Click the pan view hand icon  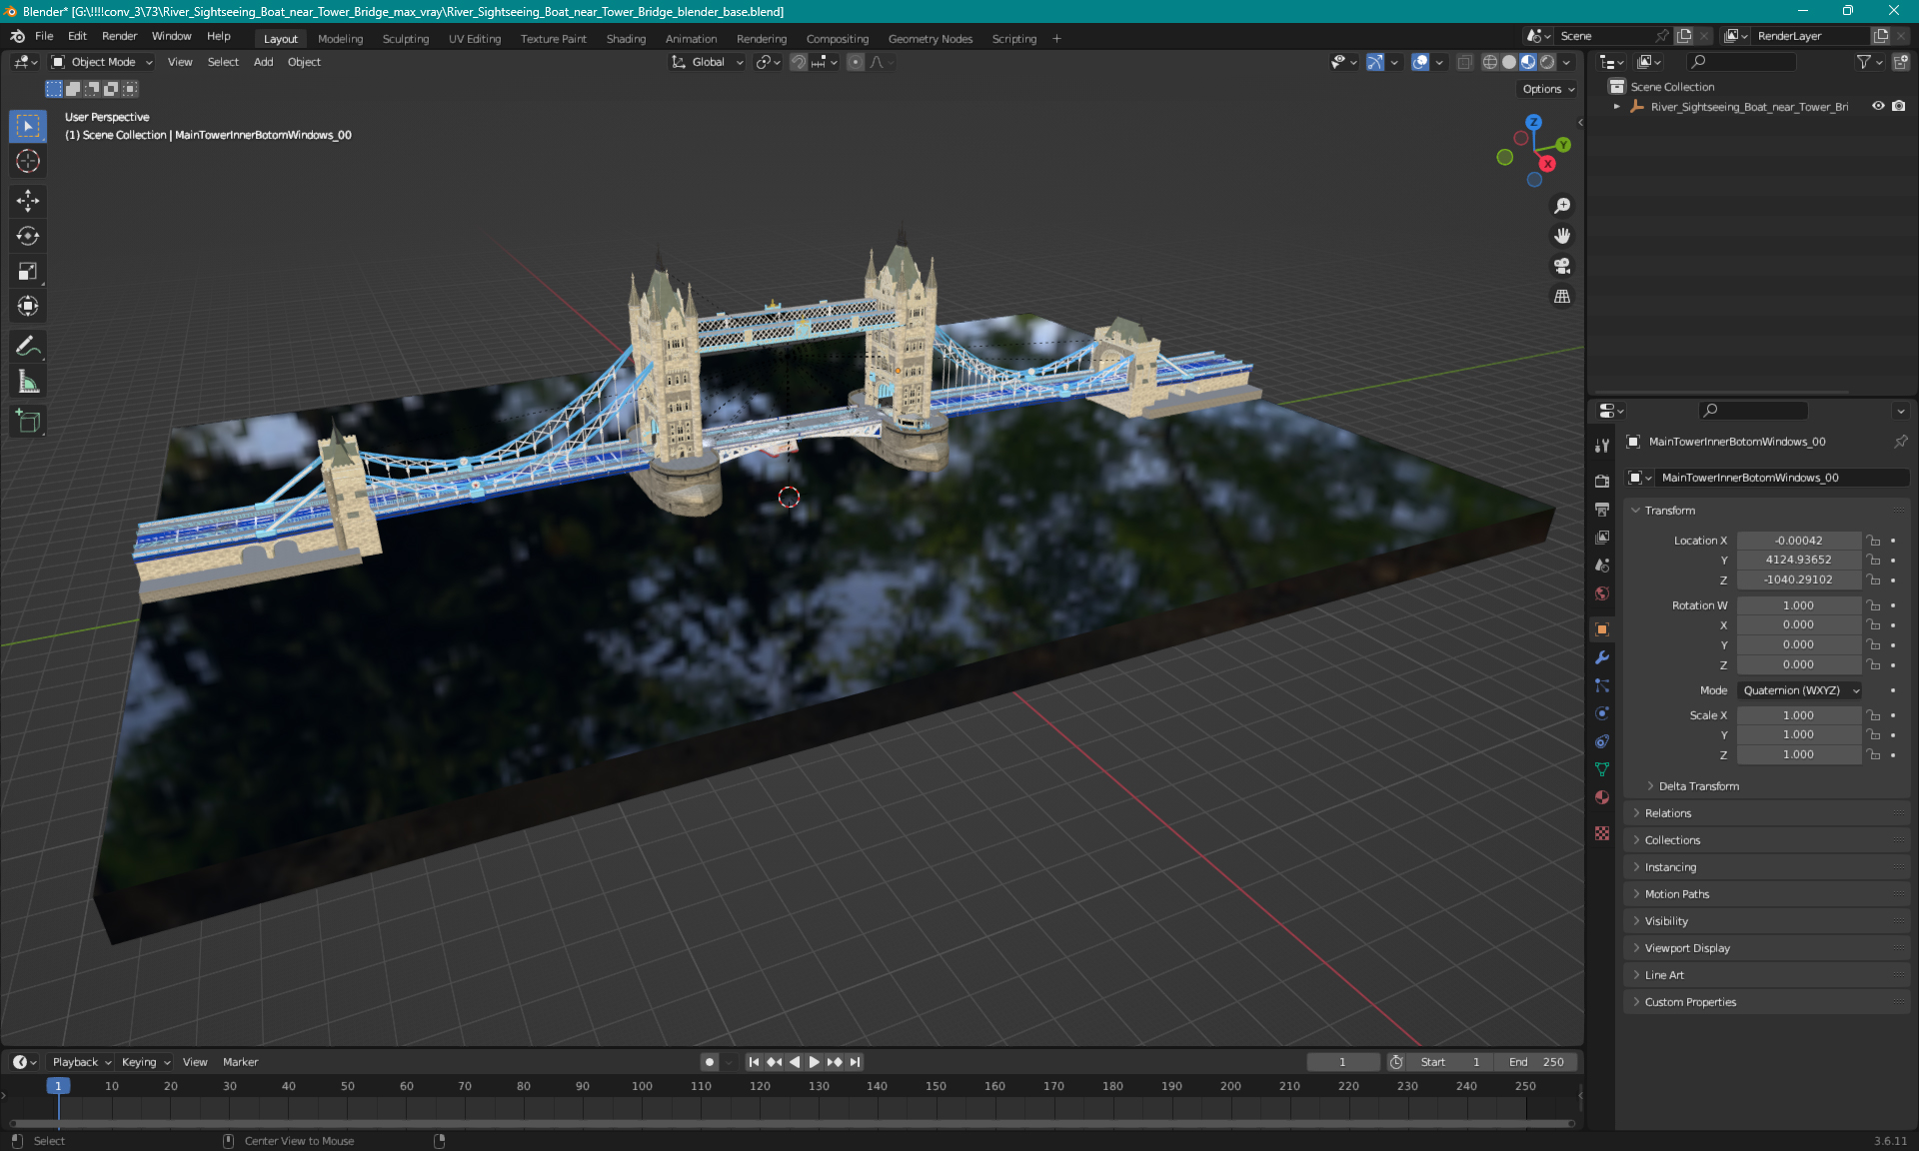[1562, 236]
